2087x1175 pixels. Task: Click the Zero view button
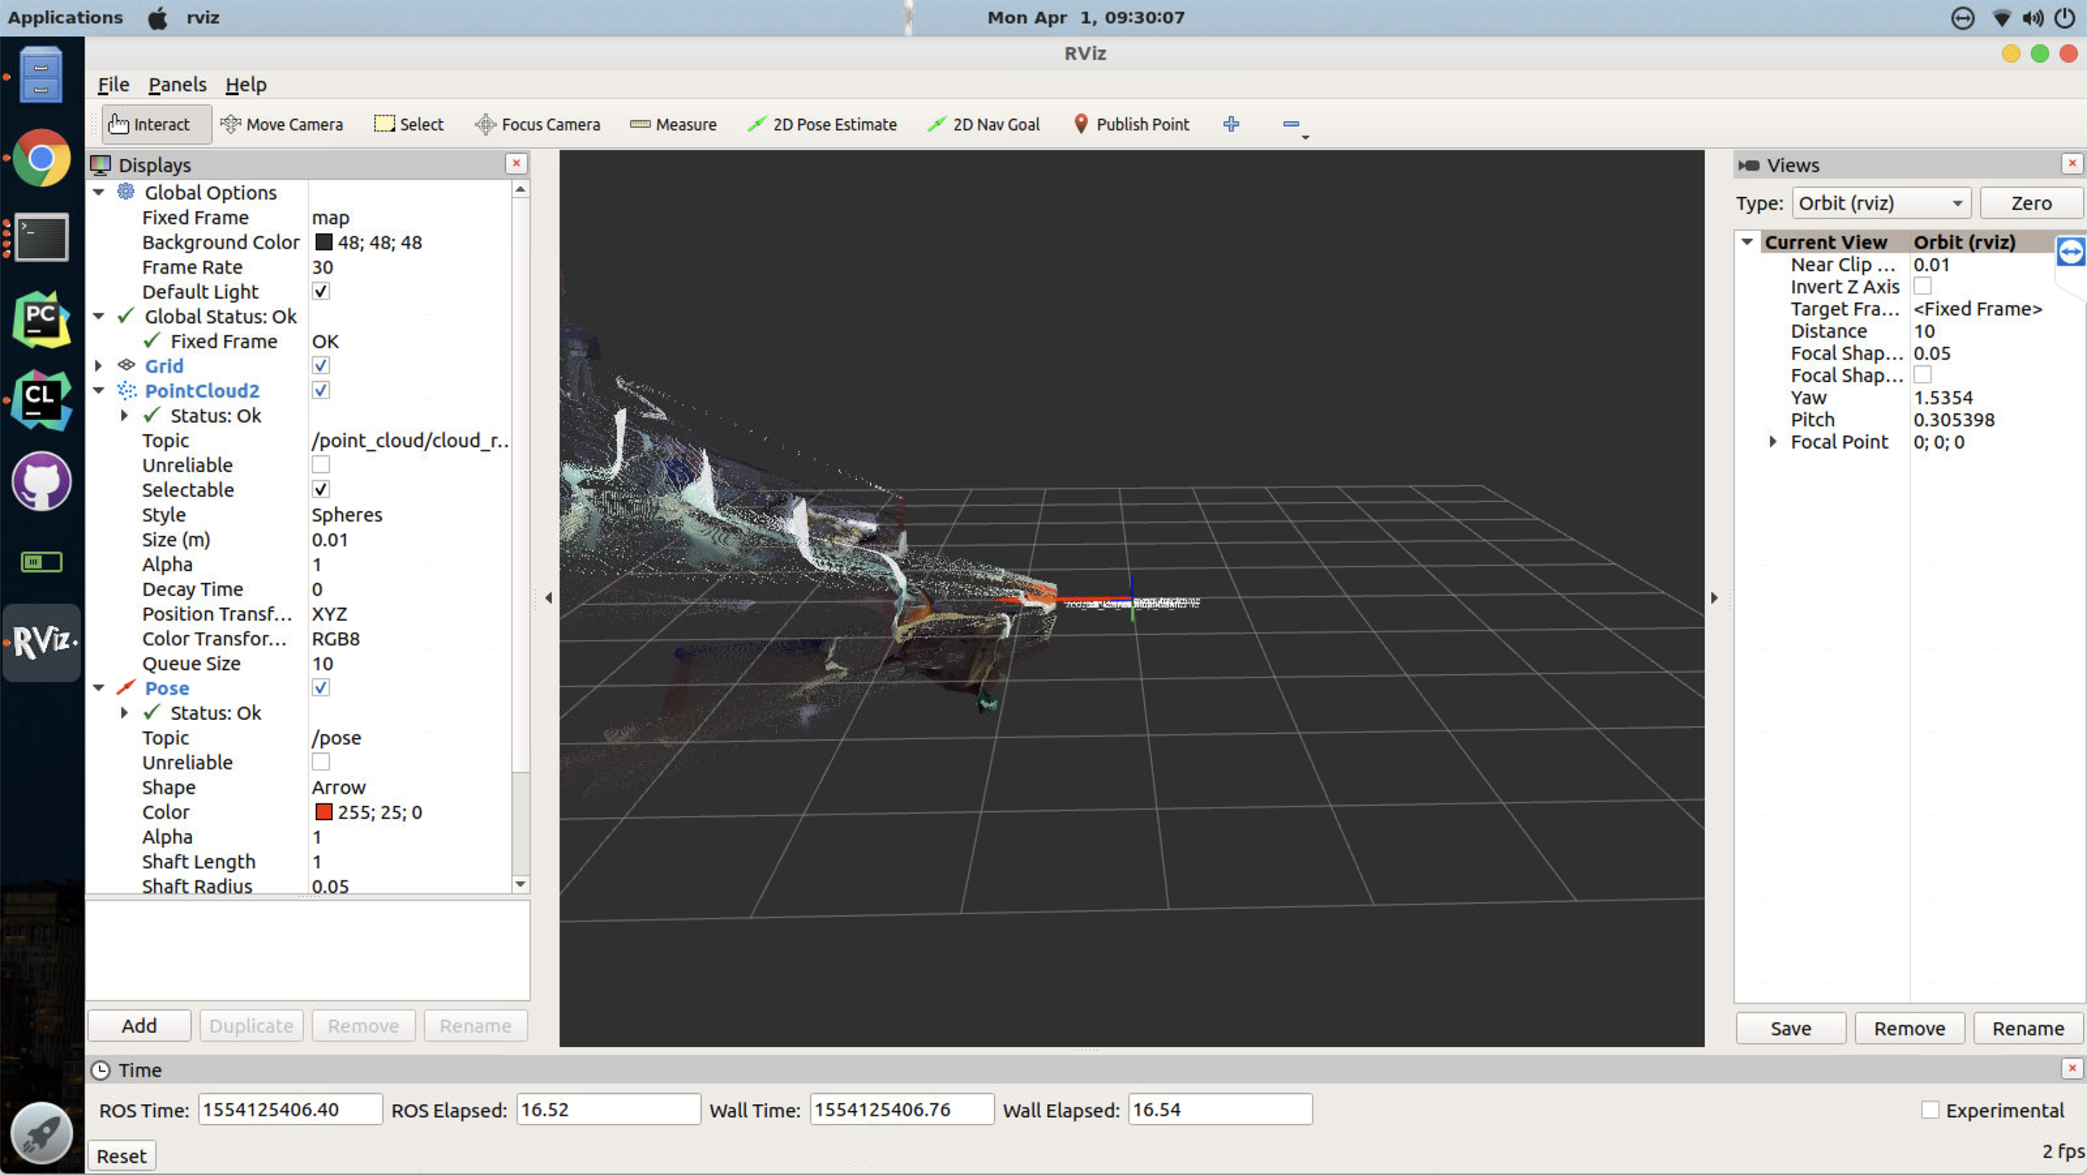click(x=2031, y=204)
